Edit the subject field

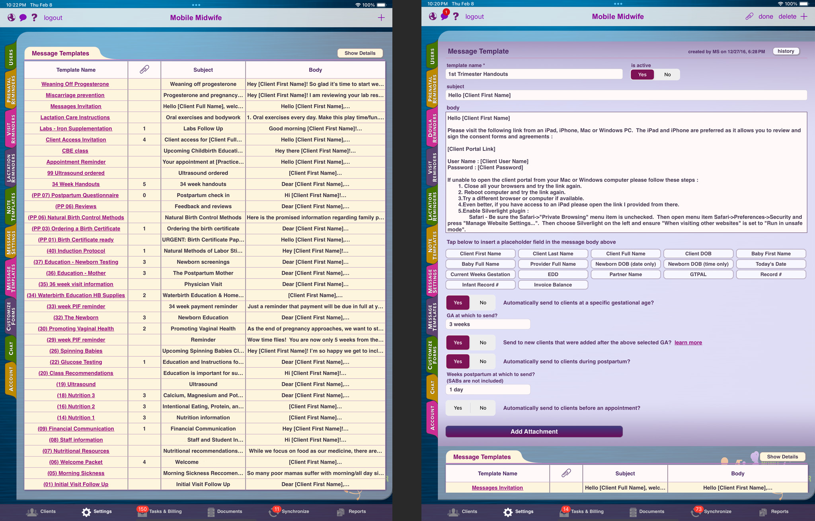(626, 95)
